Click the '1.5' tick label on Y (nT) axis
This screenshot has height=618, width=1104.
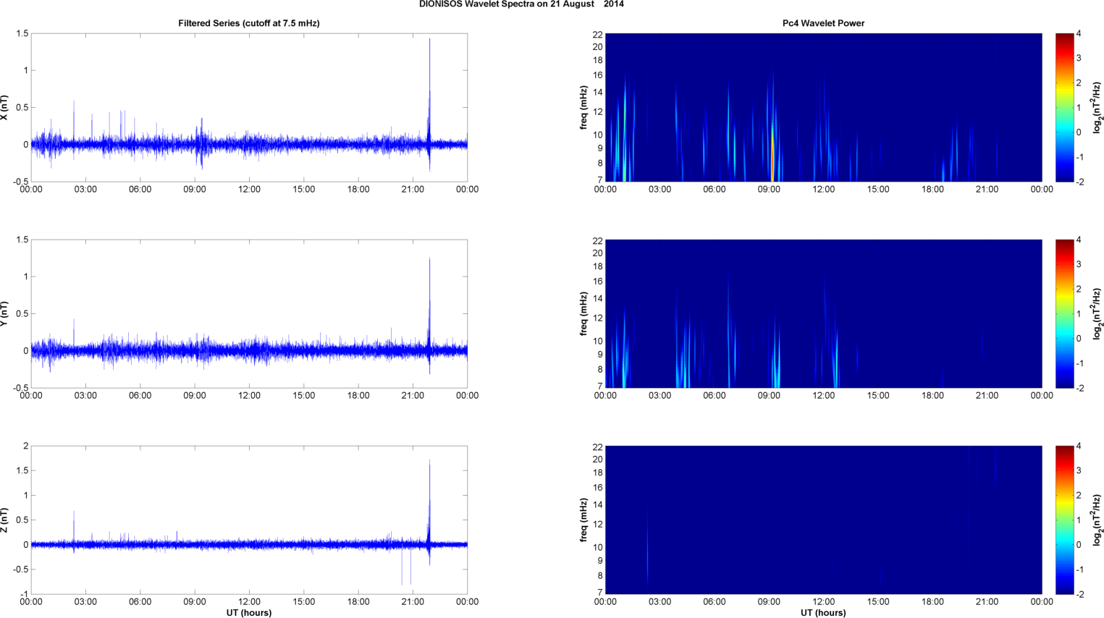(x=22, y=240)
